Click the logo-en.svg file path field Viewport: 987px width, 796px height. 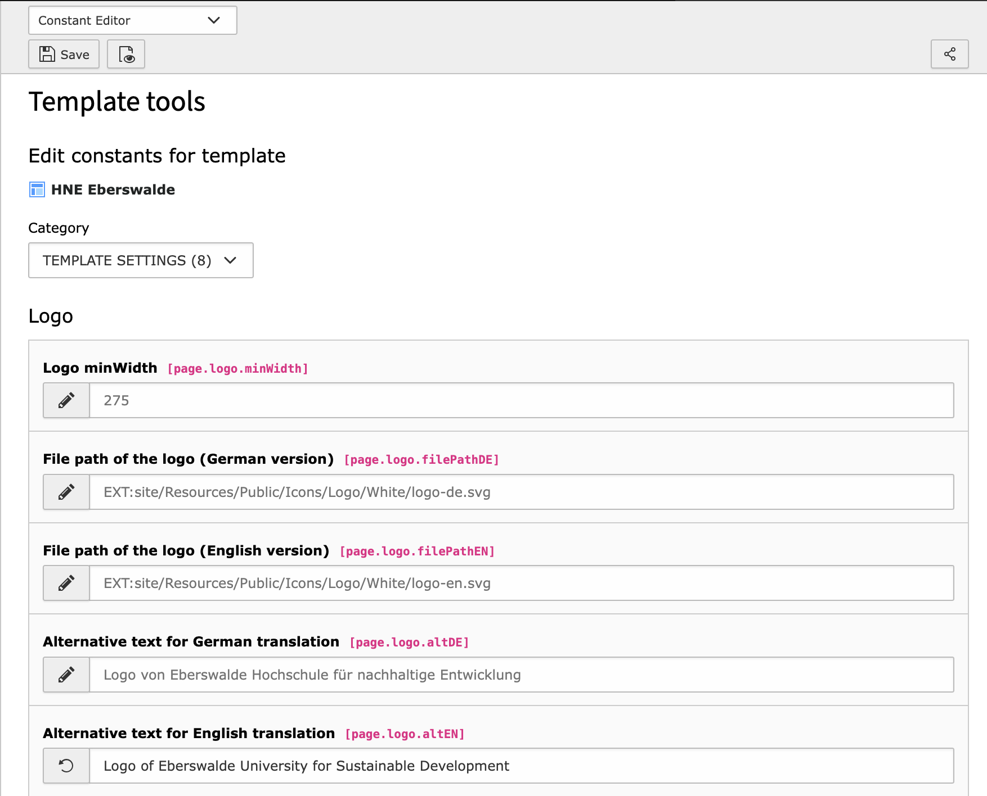(x=521, y=583)
